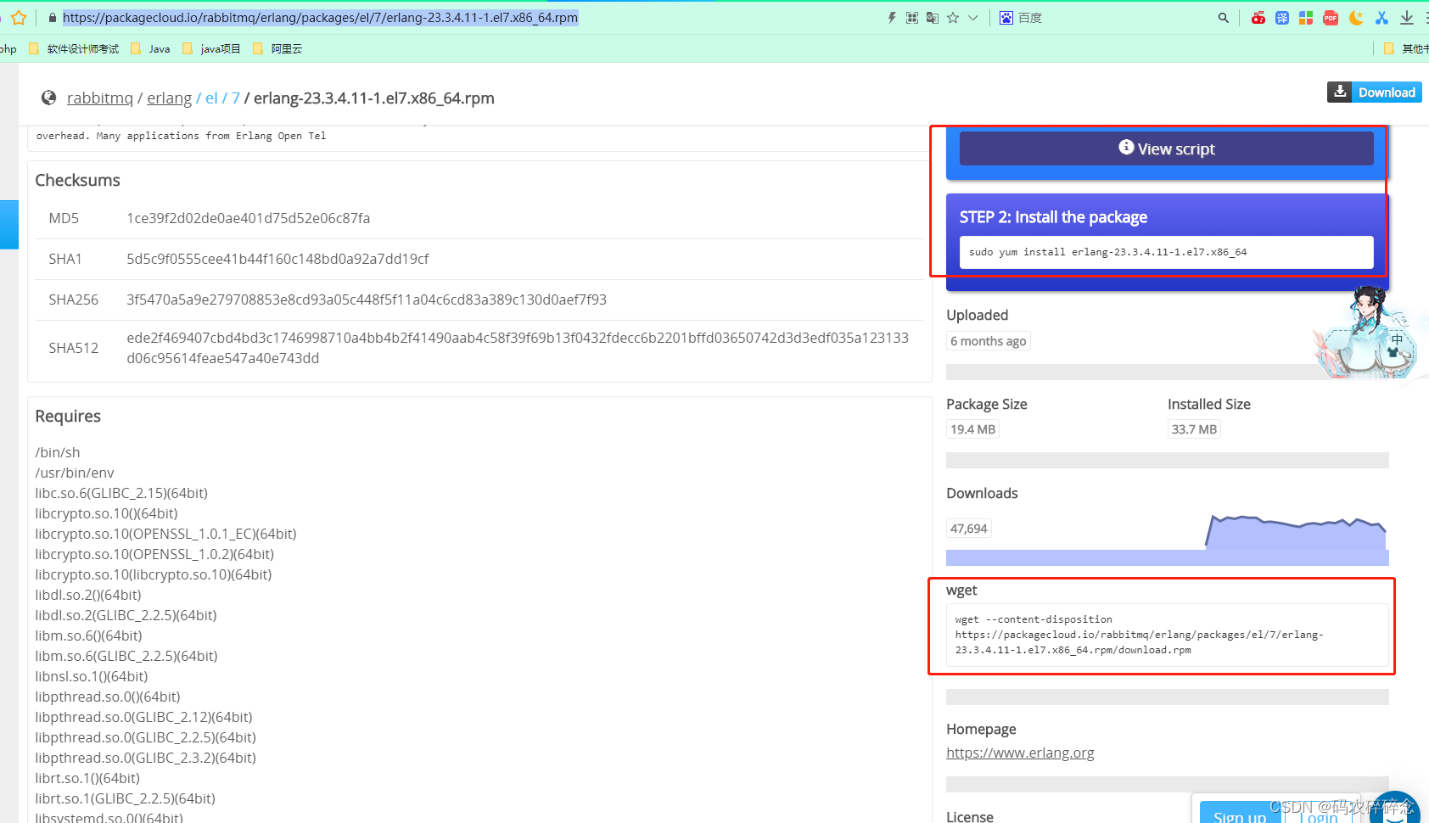
Task: Click librt.so.1(GLIBC_2.2.5)(64bit) requirement
Action: [125, 798]
